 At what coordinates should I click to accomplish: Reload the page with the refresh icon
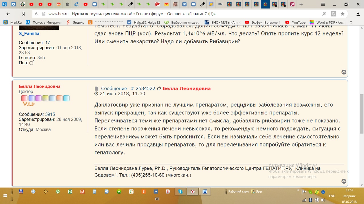pyautogui.click(x=36, y=14)
